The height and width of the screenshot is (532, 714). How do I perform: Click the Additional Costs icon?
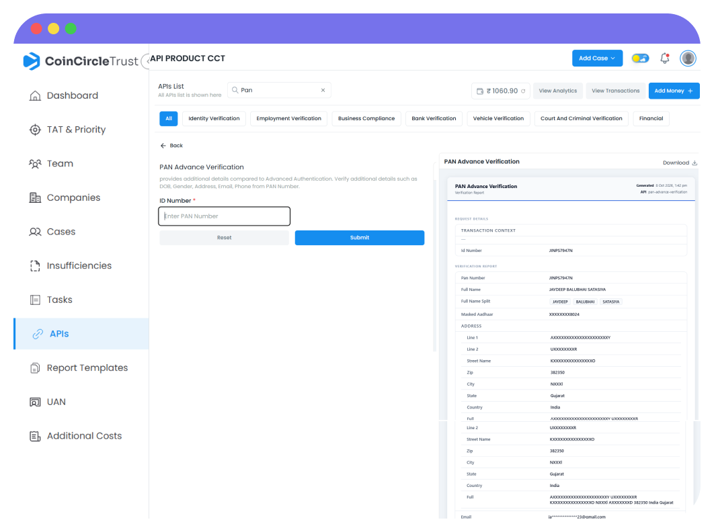point(35,436)
